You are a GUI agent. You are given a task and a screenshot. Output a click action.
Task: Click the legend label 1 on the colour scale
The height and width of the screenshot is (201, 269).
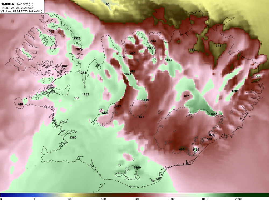pos(35,199)
